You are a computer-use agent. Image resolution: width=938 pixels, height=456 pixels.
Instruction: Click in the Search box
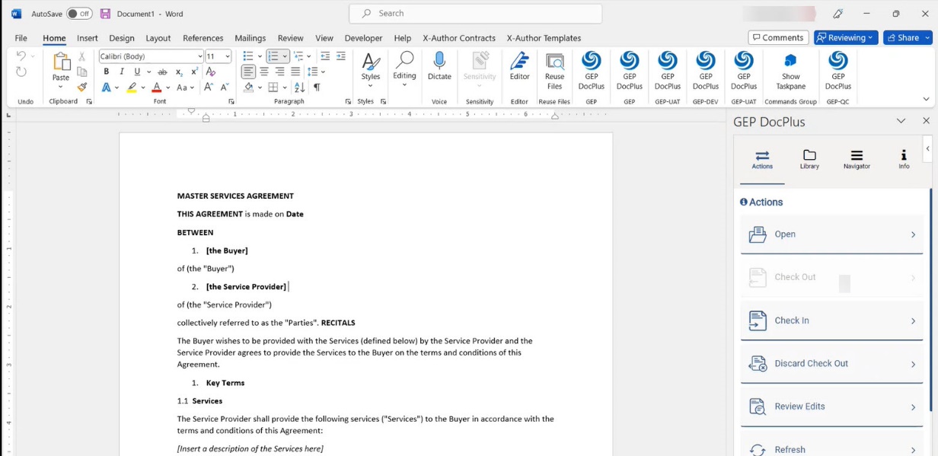[476, 14]
